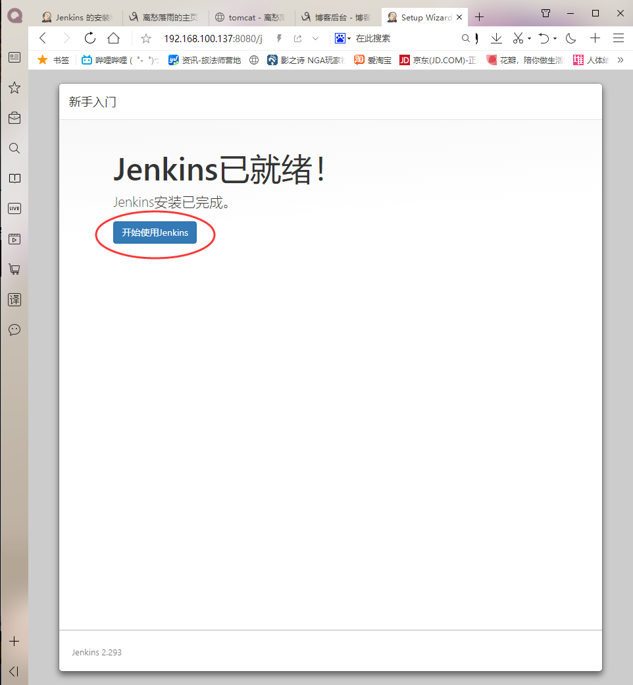Viewport: 633px width, 685px height.
Task: Click the undo closed tab icon
Action: (x=544, y=38)
